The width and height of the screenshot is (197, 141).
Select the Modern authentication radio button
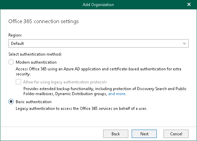pos(11,62)
